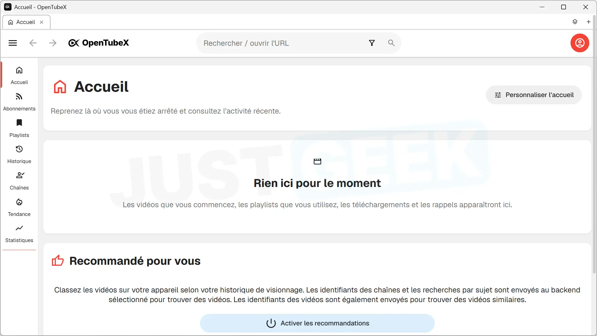Open Historique in the sidebar
The width and height of the screenshot is (597, 336).
click(x=19, y=154)
